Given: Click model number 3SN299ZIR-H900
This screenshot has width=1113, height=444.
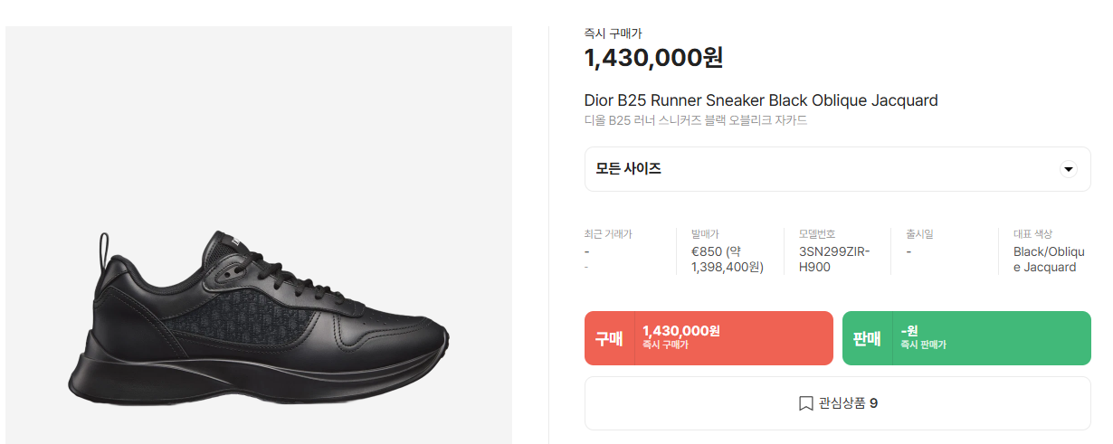Looking at the screenshot, I should coord(833,260).
